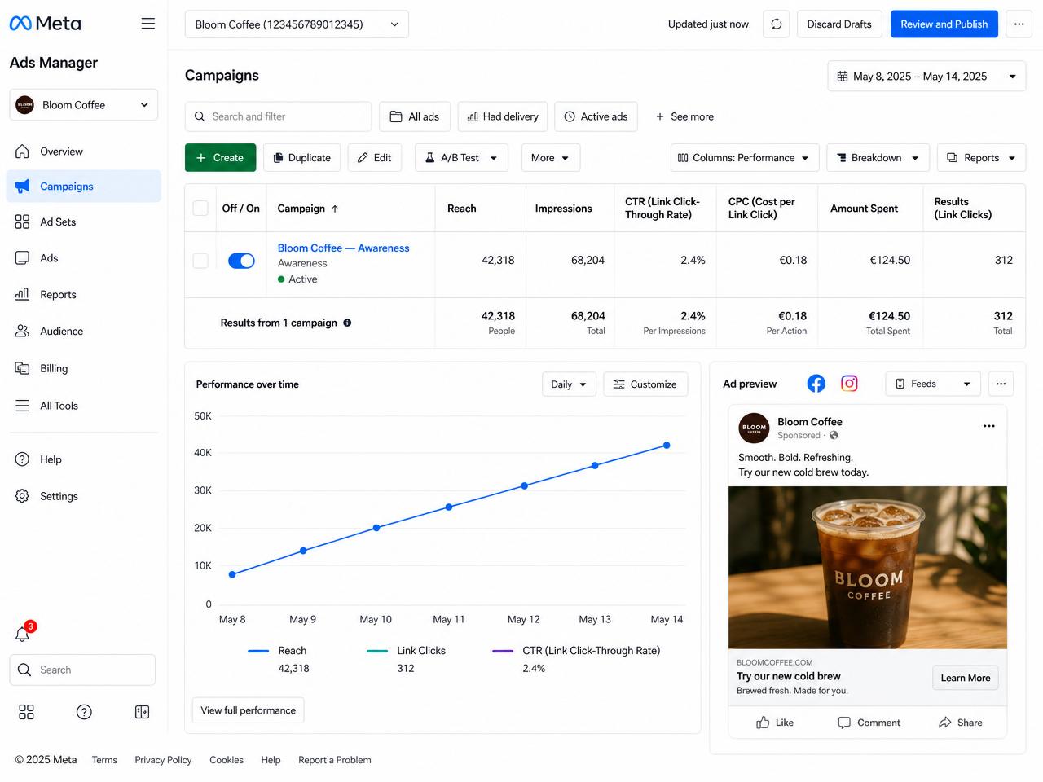
Task: Change chart Daily interval dropdown
Action: pyautogui.click(x=569, y=384)
